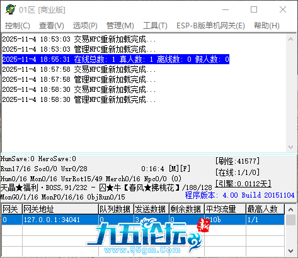298x258 pixels.
Task: Click the HumSave:0 HeroSave:0 status line
Action: click(38, 159)
